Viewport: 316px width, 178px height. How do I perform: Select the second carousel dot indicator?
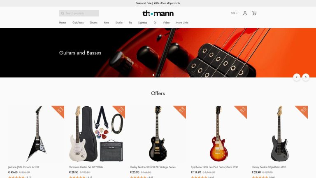pyautogui.click(x=156, y=75)
